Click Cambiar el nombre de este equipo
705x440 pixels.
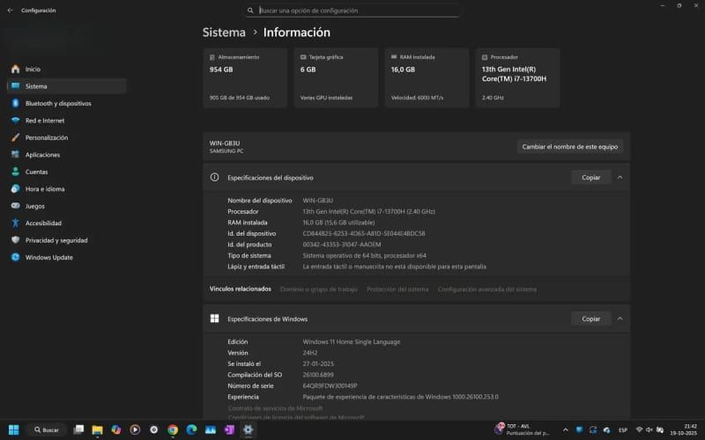pos(569,146)
